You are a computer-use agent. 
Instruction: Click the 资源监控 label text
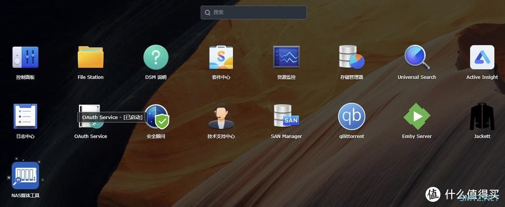[x=286, y=77]
